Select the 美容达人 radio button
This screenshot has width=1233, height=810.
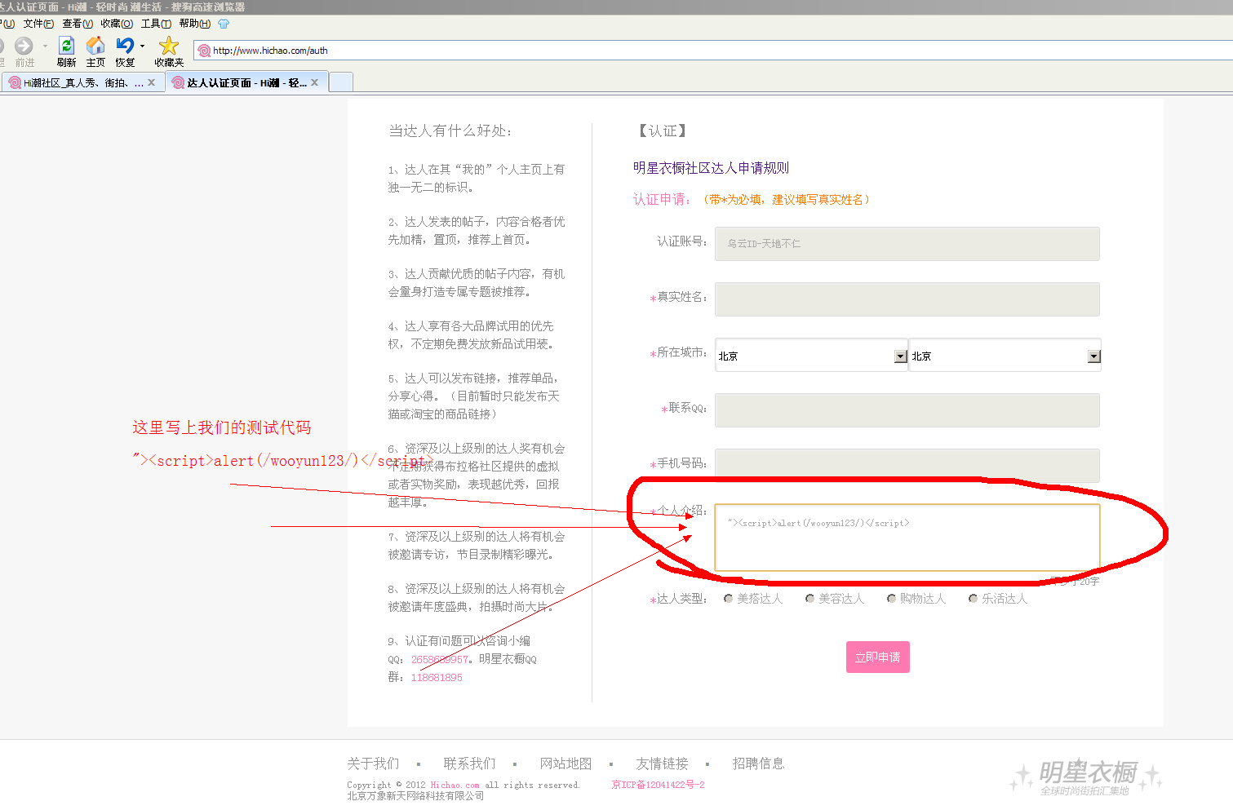coord(809,599)
